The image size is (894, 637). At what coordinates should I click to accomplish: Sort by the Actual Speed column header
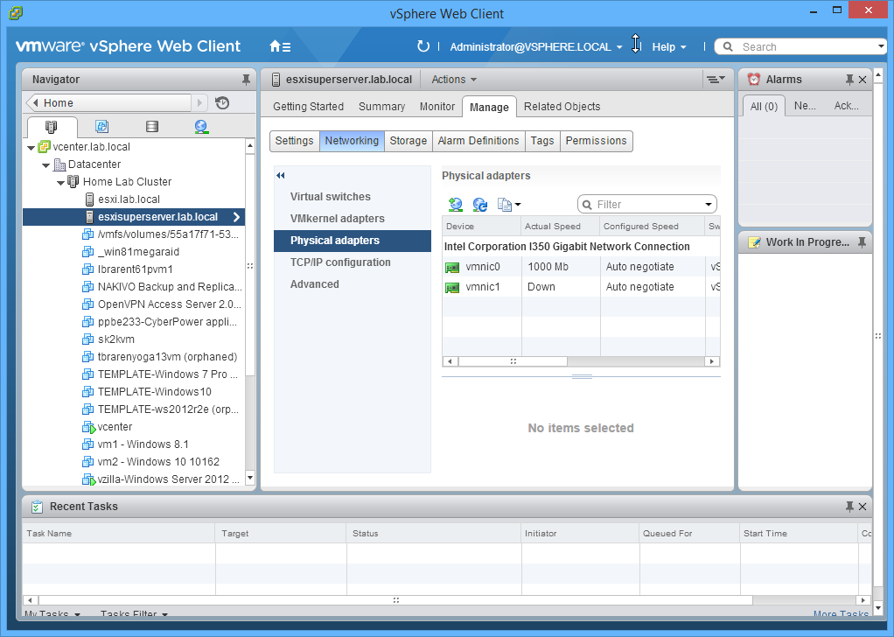click(x=560, y=227)
